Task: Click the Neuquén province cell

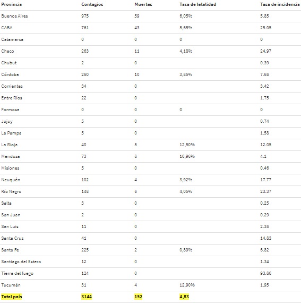Action: point(11,180)
